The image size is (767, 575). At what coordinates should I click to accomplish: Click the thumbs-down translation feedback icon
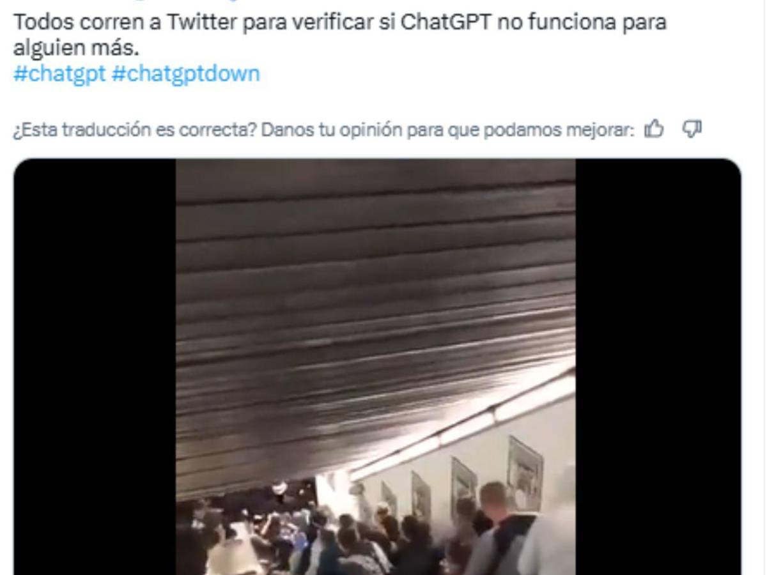coord(692,130)
